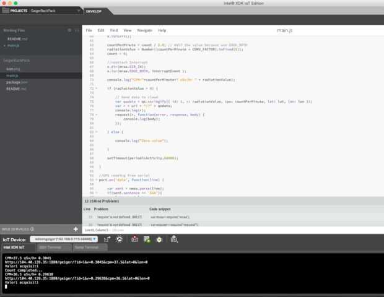Click the project folder header above icon.png

pos(16,61)
